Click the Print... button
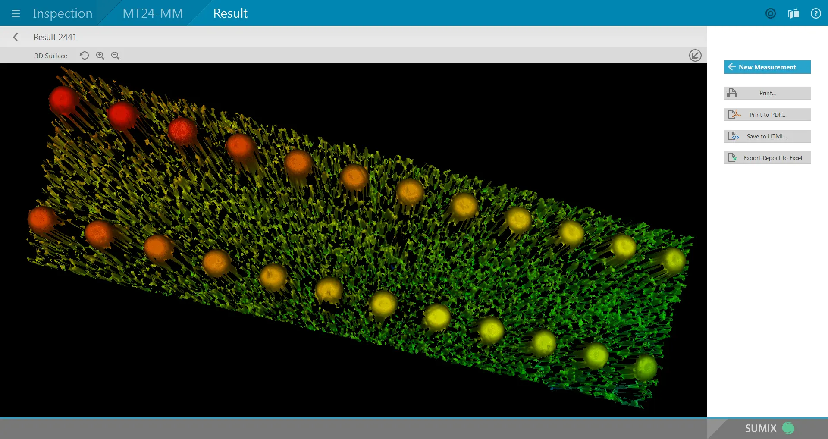 [x=767, y=93]
